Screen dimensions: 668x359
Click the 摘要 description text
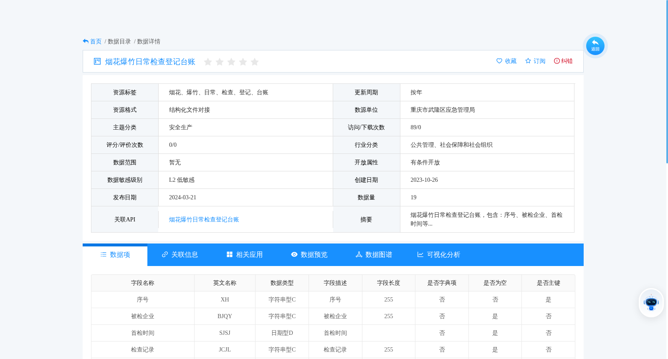[x=486, y=219]
